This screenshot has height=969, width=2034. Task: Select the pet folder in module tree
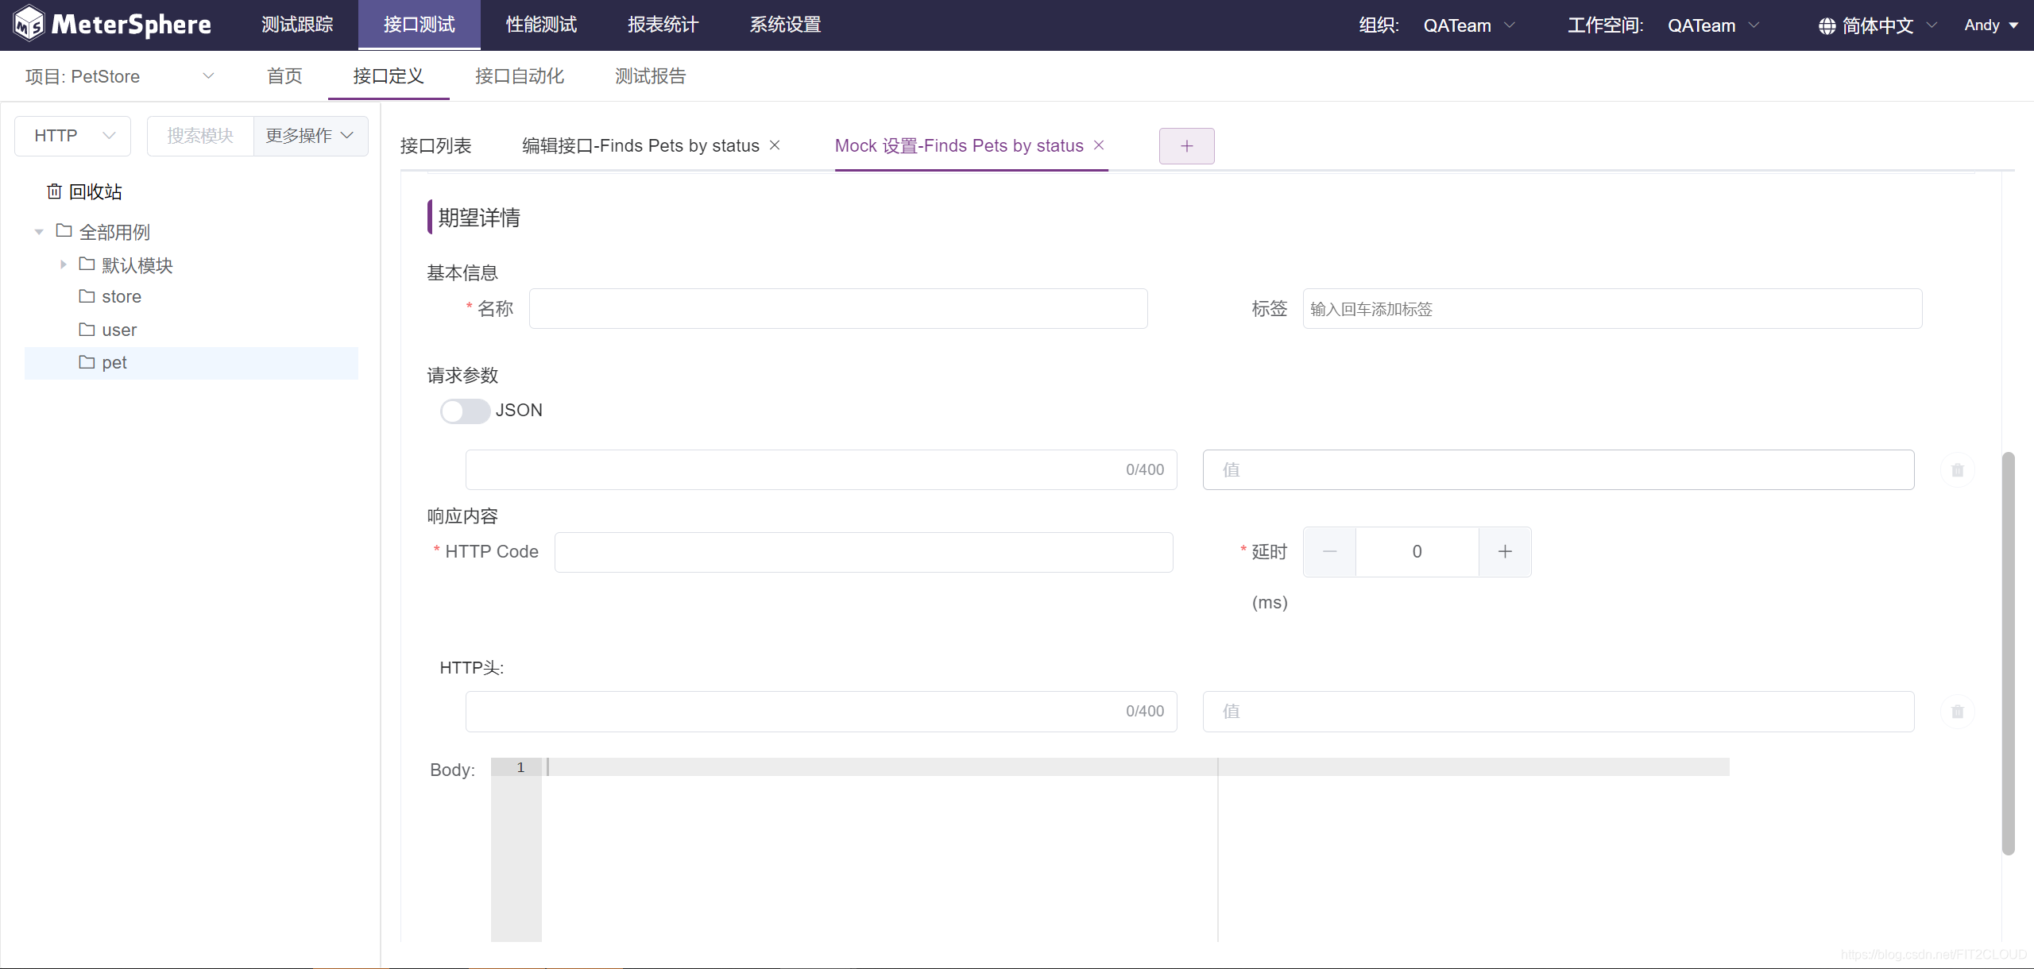(x=114, y=363)
